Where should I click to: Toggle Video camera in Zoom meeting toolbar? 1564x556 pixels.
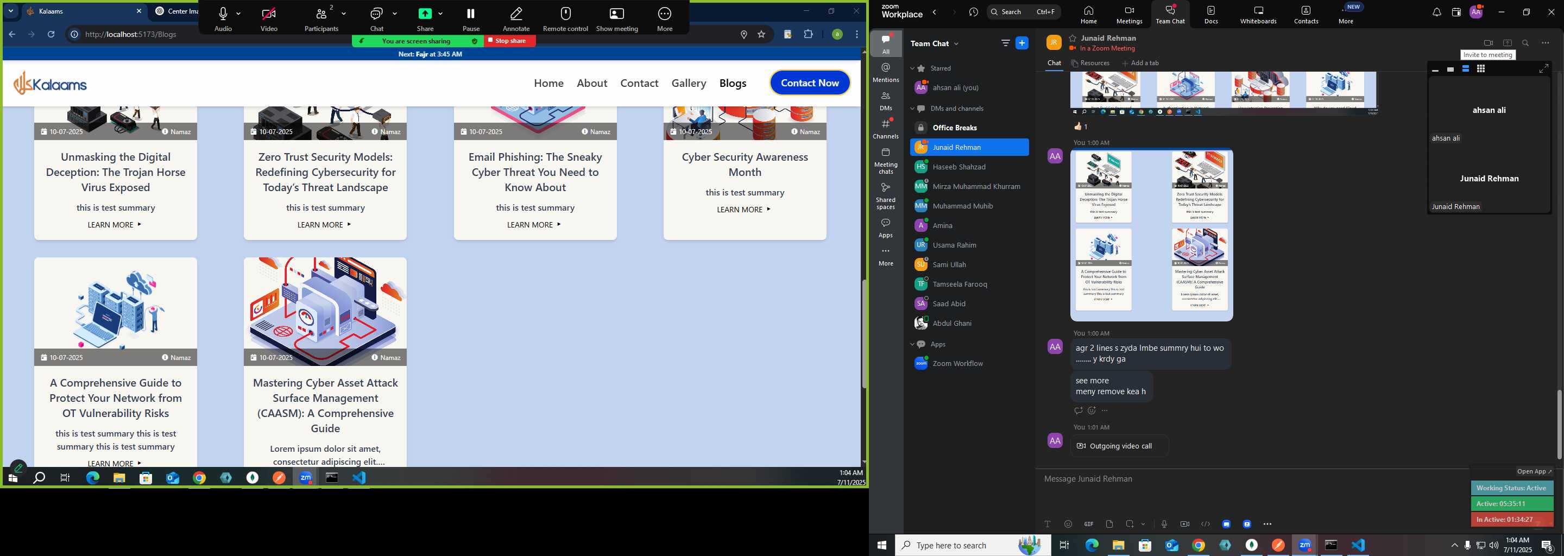coord(269,19)
